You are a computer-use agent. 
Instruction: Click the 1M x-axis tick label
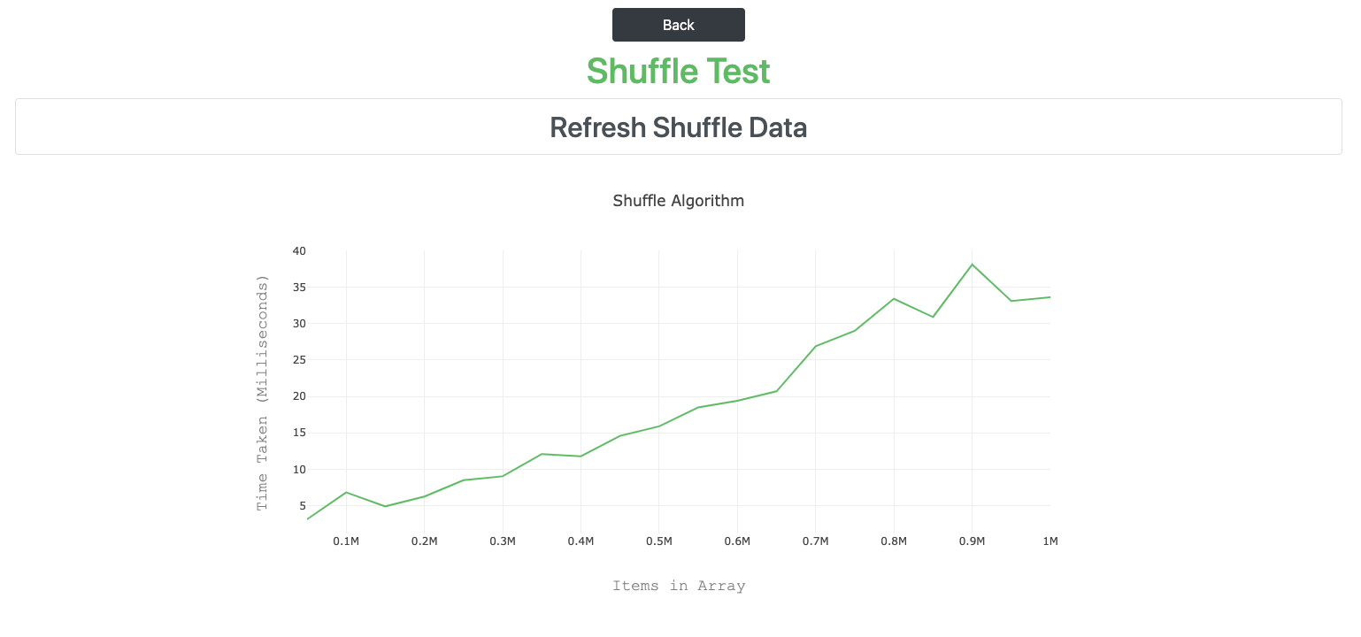point(1050,541)
